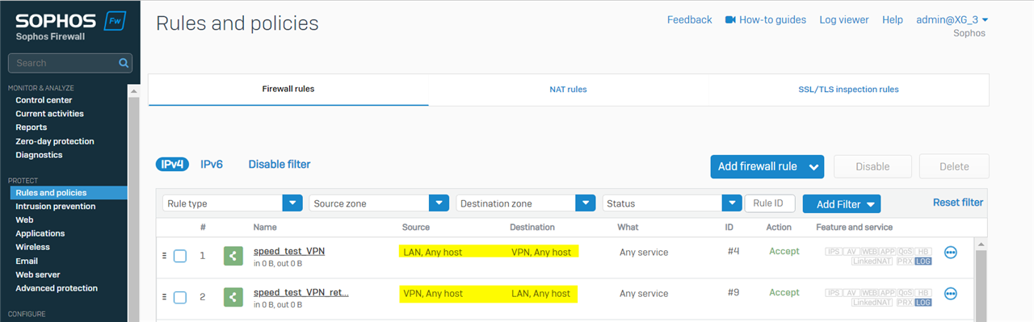Click IPS badge on speed_test_VPN row
Screen dimensions: 1034x322
(x=833, y=252)
